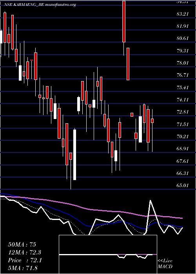Click the 71.51 price axis label
196x274 pixels.
(183, 124)
